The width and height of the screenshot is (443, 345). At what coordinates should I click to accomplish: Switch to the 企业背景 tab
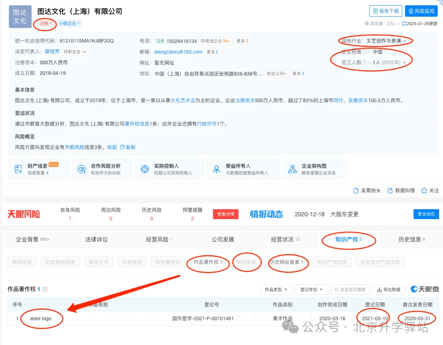coord(32,239)
